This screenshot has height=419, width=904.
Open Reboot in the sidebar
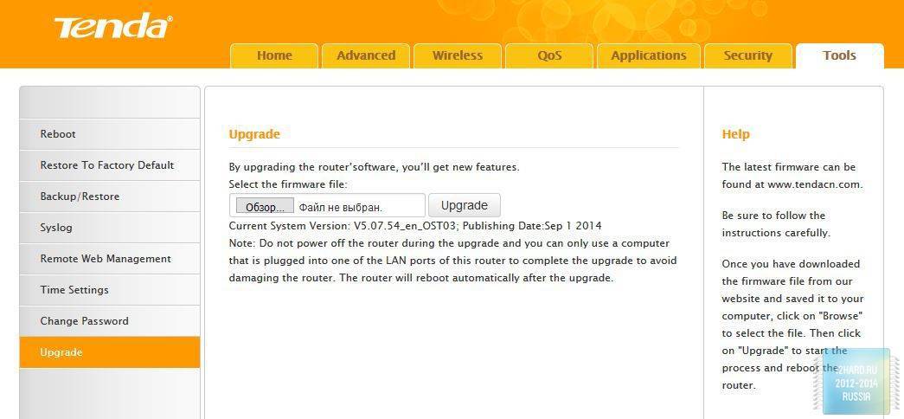click(x=110, y=134)
